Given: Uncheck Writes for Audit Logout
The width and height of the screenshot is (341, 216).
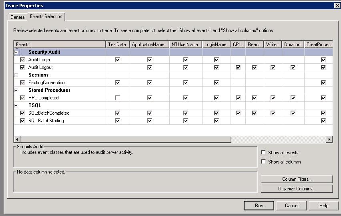Looking at the screenshot, I should [x=273, y=67].
